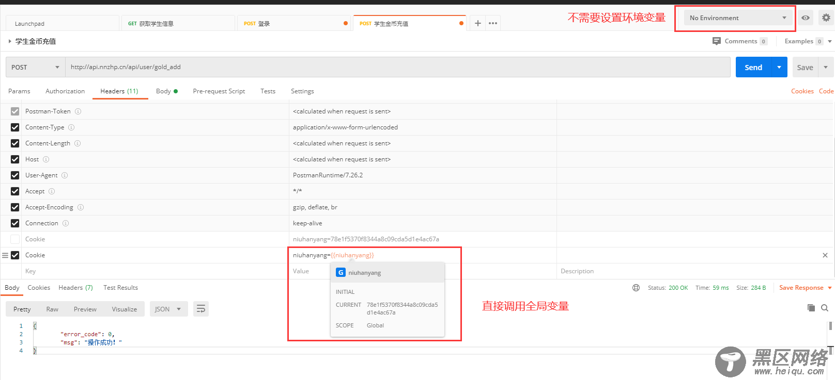Show info icon for Postman-Token header
Image resolution: width=835 pixels, height=380 pixels.
(78, 111)
